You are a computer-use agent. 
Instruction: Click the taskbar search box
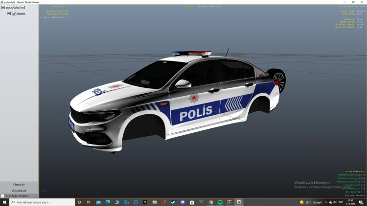click(x=42, y=202)
